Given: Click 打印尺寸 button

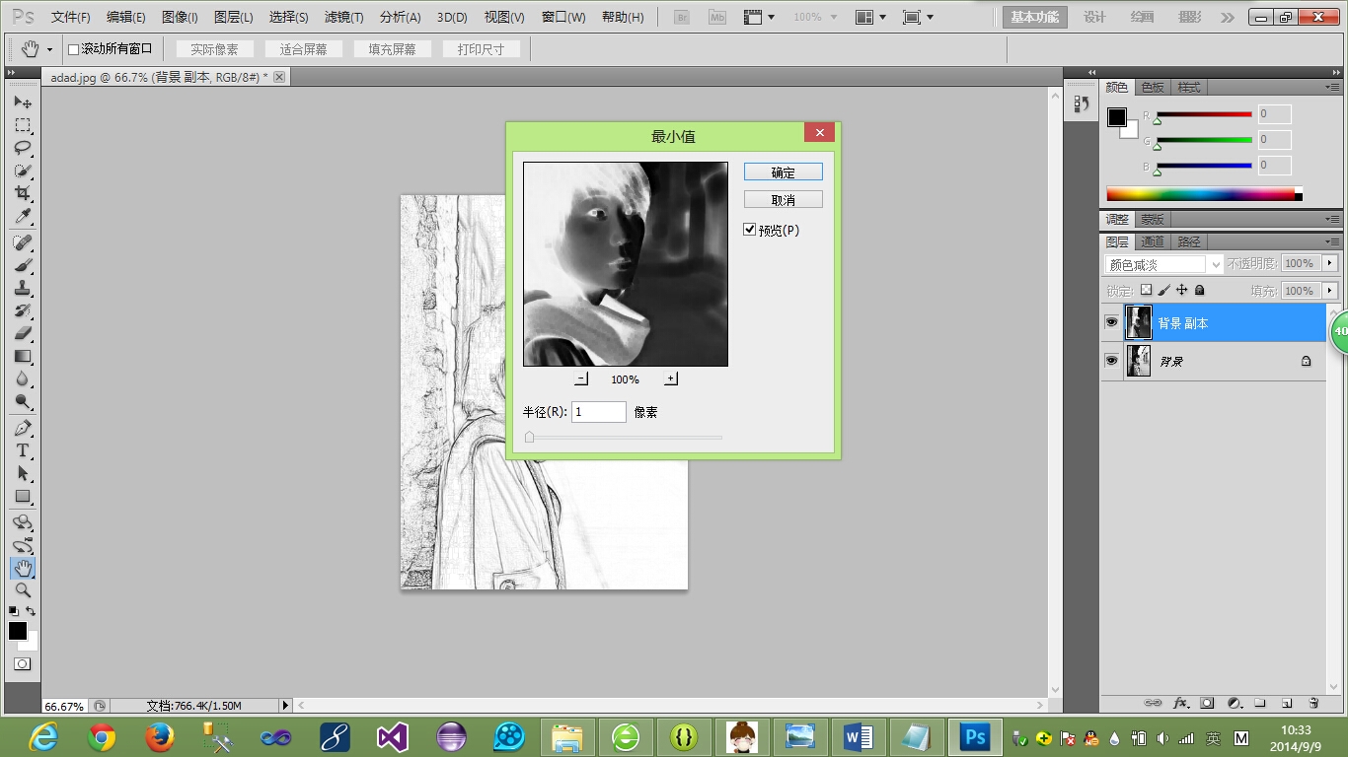Looking at the screenshot, I should [481, 49].
